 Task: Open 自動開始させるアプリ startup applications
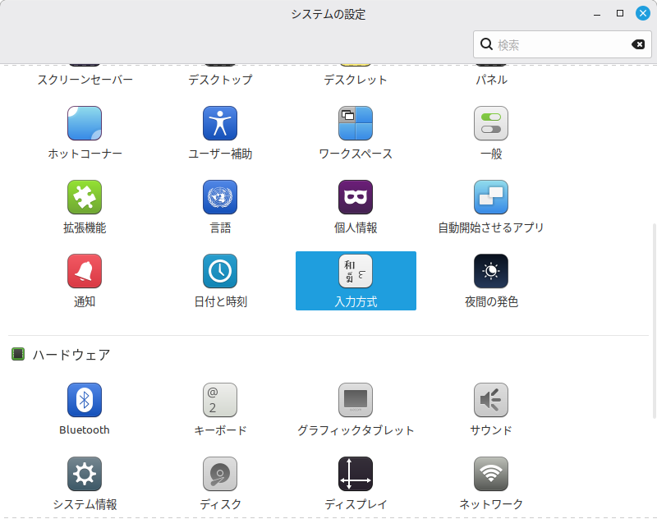click(x=491, y=197)
